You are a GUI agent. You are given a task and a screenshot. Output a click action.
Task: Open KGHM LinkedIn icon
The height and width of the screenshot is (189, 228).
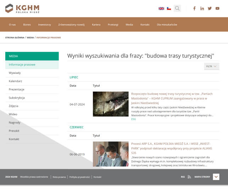pos(202,9)
